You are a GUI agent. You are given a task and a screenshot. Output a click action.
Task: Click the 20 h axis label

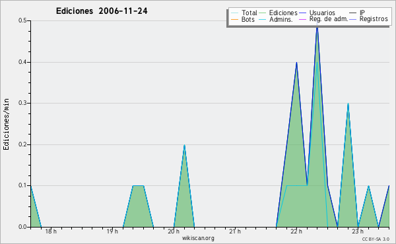174,231
